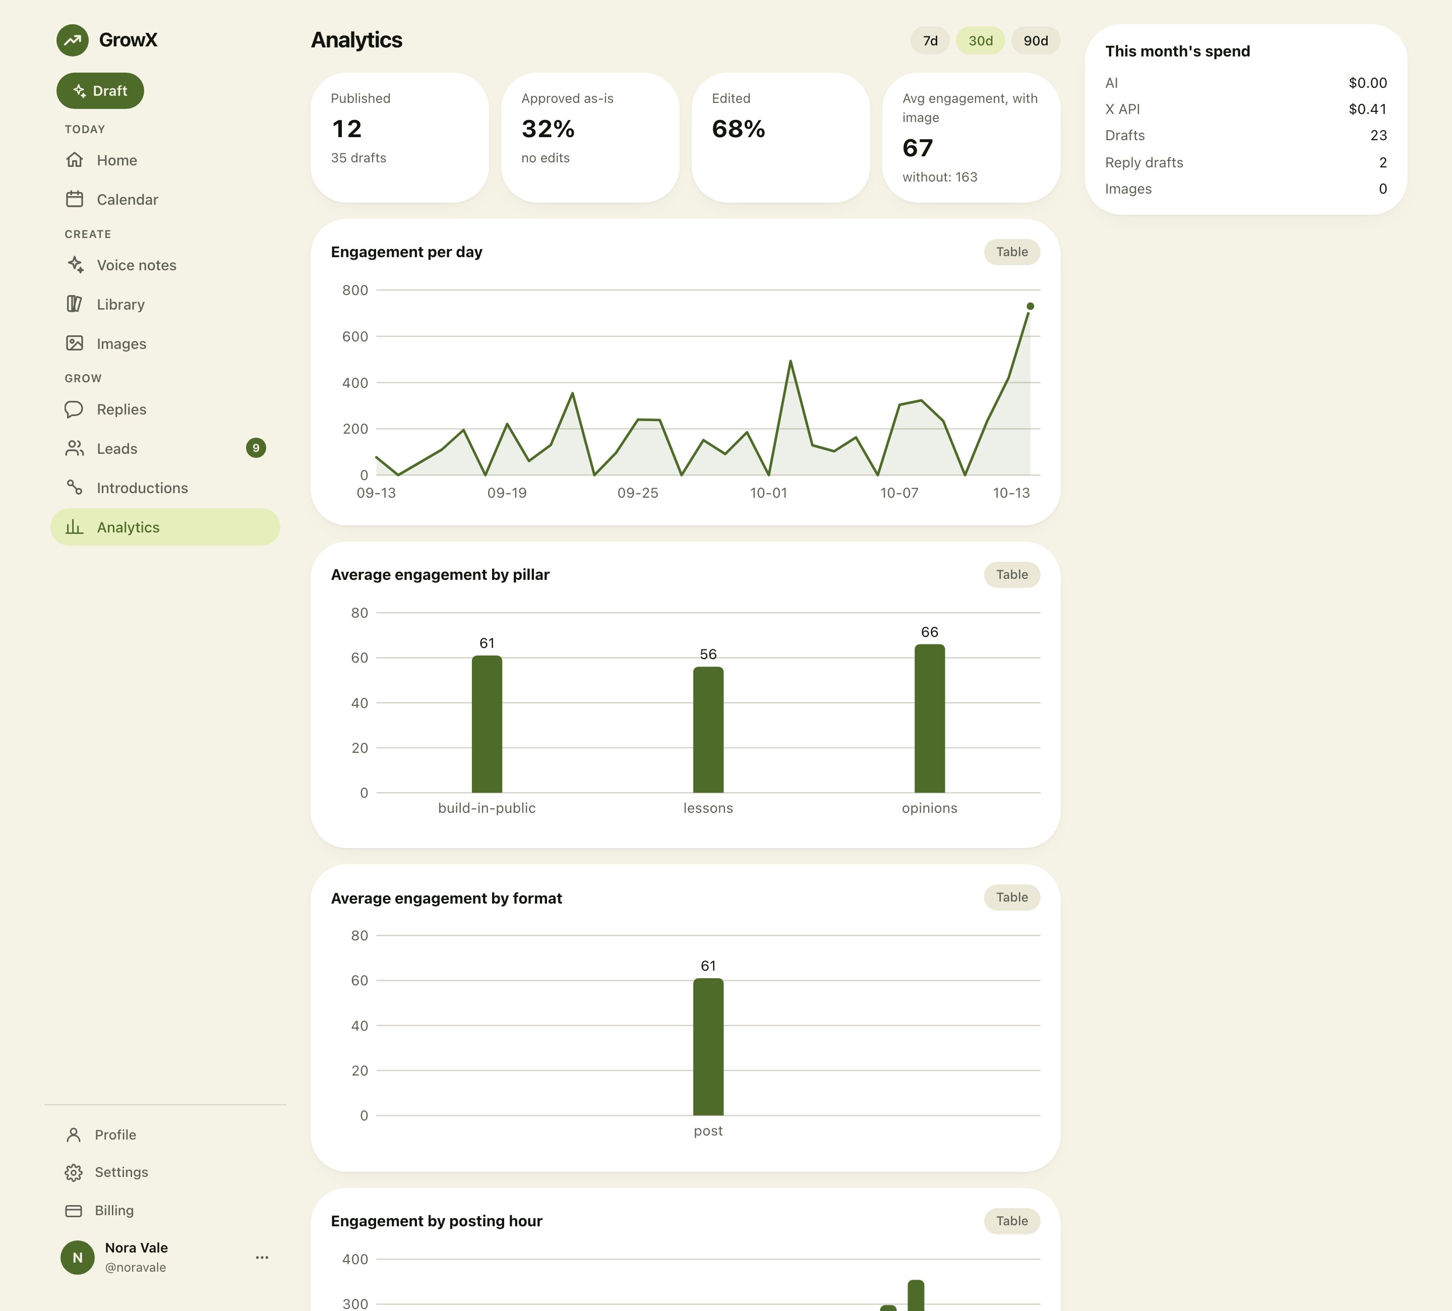Open the Home page
Viewport: 1452px width, 1311px height.
pyautogui.click(x=165, y=160)
